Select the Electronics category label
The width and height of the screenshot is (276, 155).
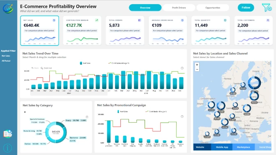(74, 138)
